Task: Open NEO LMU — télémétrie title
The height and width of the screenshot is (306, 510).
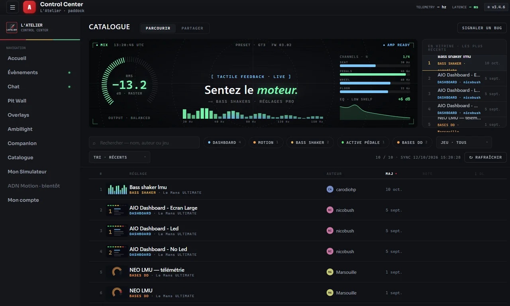Action: click(x=157, y=270)
